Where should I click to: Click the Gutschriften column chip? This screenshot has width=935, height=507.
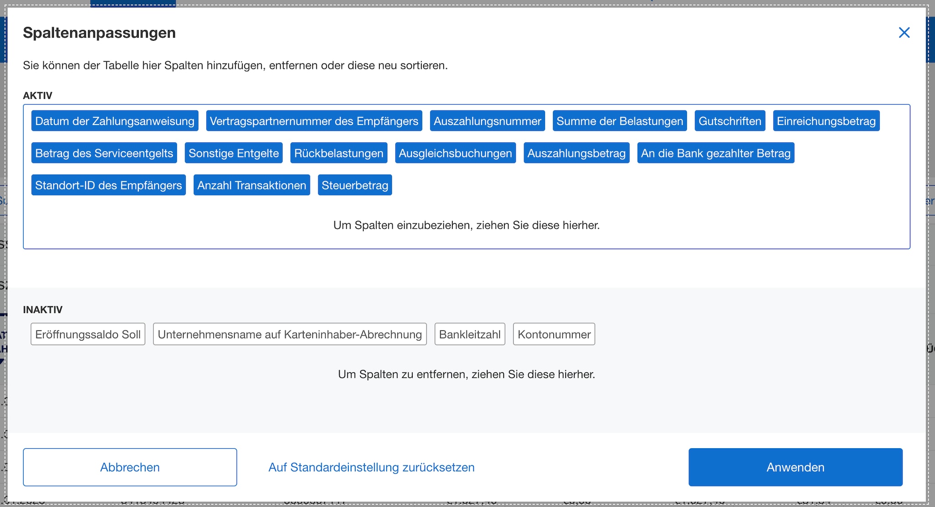click(730, 121)
